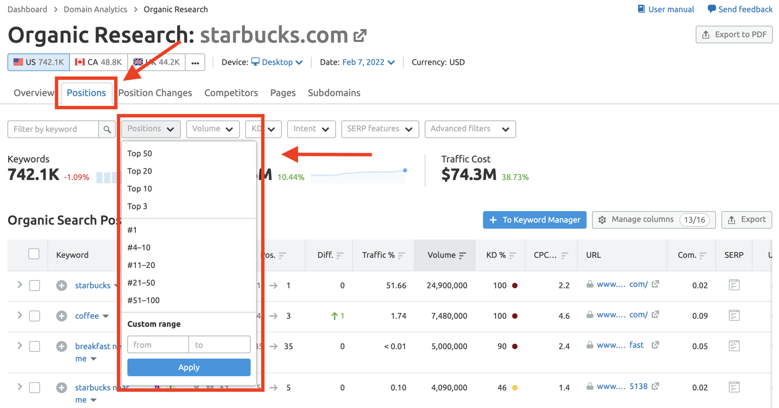Open the Intent filter dropdown
Screen dimensions: 779x408
311,129
